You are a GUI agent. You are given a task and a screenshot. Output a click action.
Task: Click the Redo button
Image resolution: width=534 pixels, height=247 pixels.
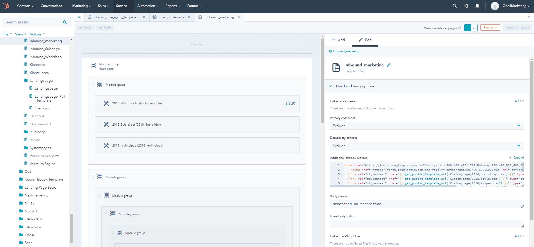coord(105,28)
